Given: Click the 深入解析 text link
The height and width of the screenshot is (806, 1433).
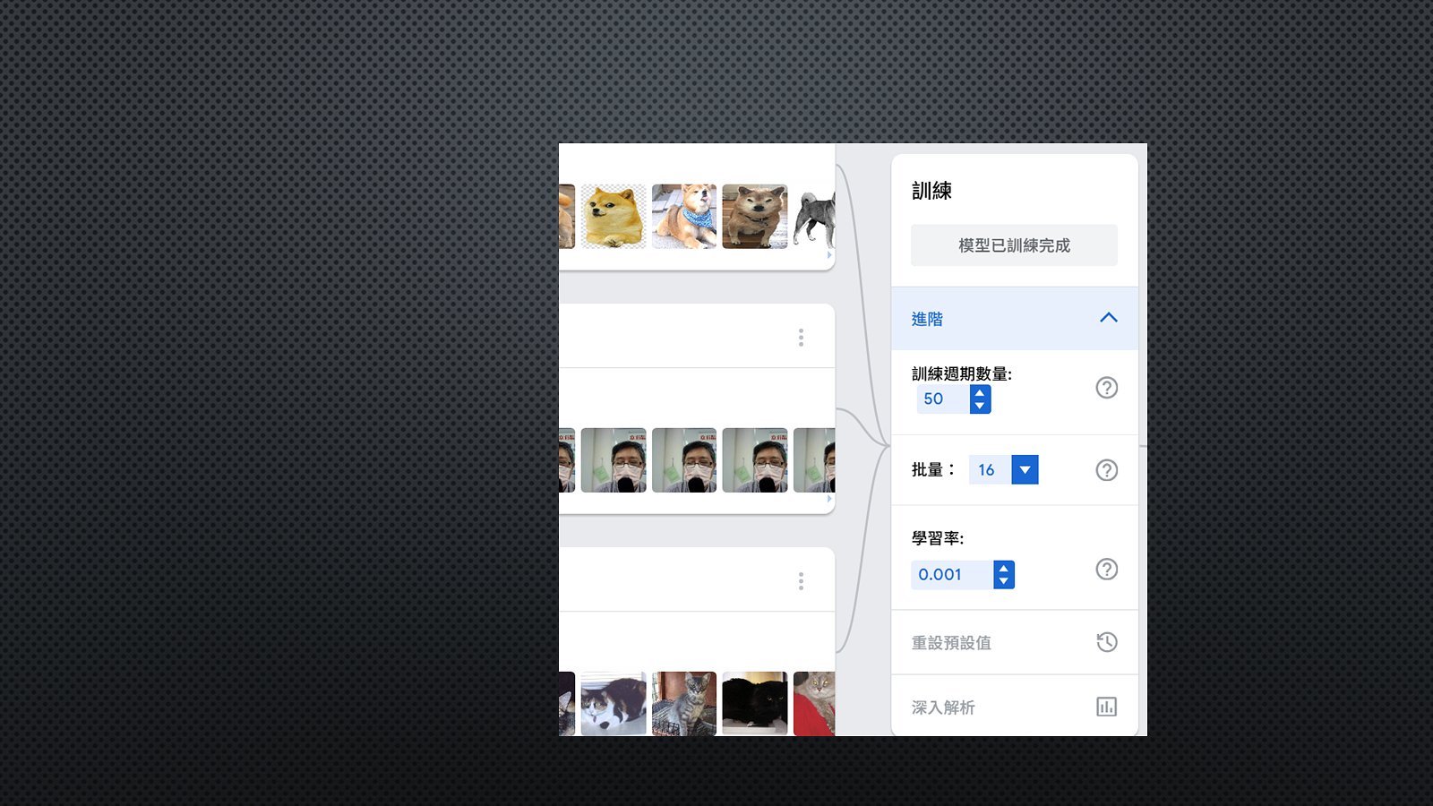Looking at the screenshot, I should point(943,707).
